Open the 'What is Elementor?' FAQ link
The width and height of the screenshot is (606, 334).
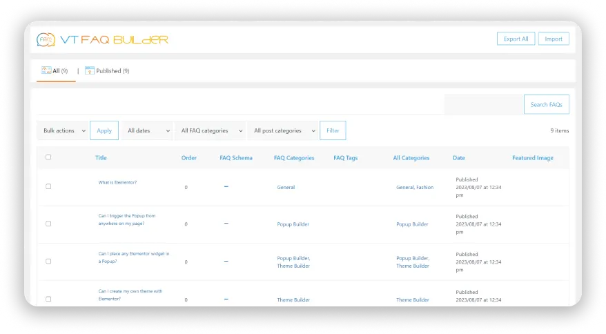[x=117, y=182]
